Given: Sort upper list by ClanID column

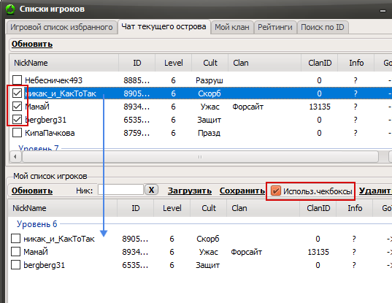Looking at the screenshot, I should (x=320, y=63).
